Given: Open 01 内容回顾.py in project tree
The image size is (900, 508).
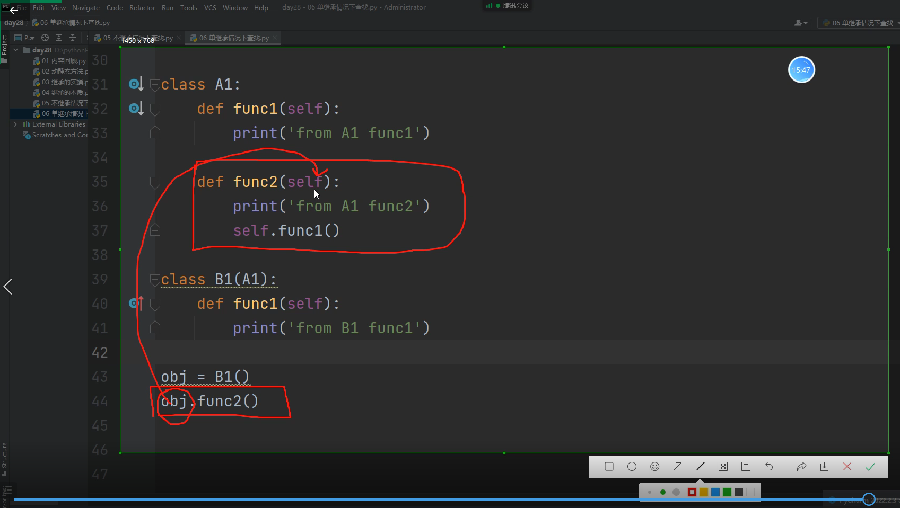Looking at the screenshot, I should click(x=60, y=61).
